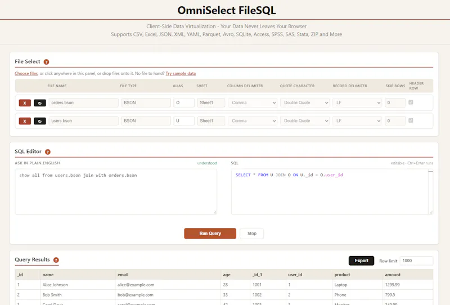Click the Sheet1 field for users.bson
450x305 pixels.
(211, 121)
